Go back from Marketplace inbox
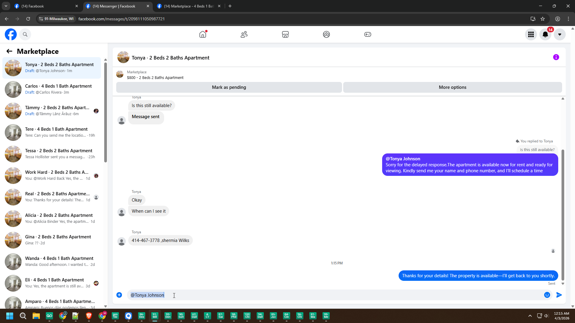 tap(9, 51)
